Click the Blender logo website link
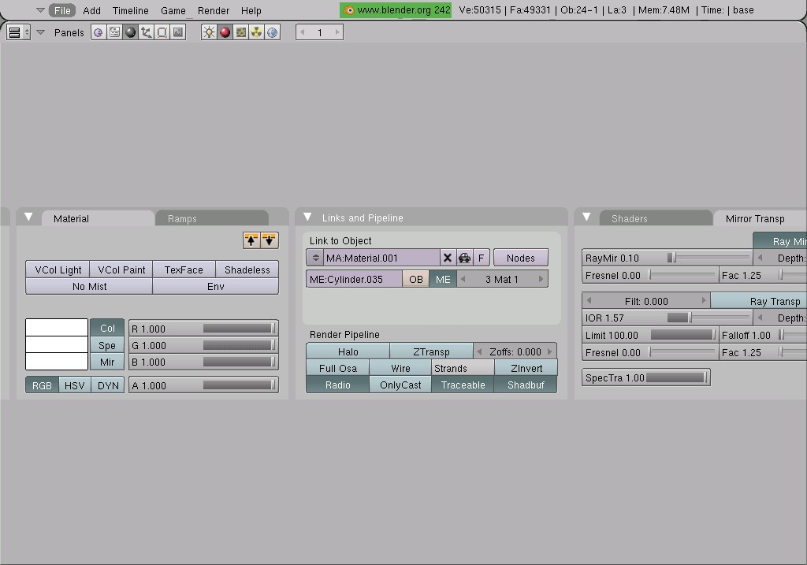807x565 pixels. coord(396,9)
